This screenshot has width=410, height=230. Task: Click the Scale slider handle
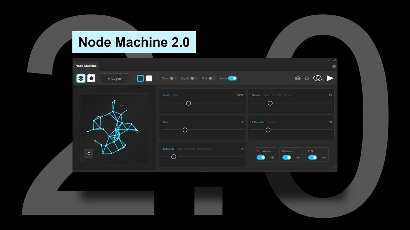(185, 130)
